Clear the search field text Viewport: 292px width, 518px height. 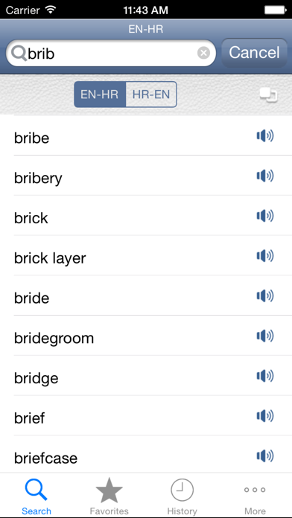click(x=203, y=53)
